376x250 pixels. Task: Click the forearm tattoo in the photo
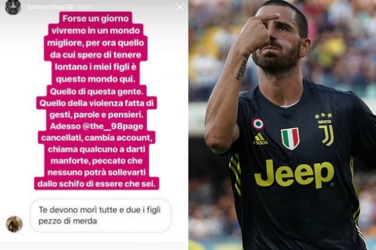(x=242, y=66)
